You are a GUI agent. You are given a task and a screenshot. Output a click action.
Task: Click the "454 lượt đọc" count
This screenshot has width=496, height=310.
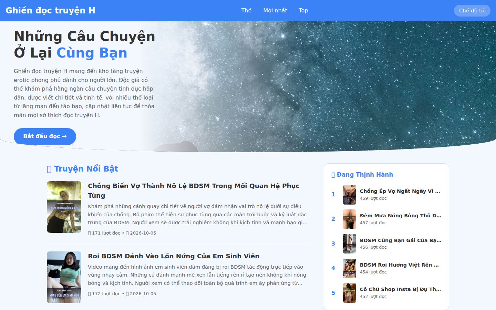click(x=373, y=272)
